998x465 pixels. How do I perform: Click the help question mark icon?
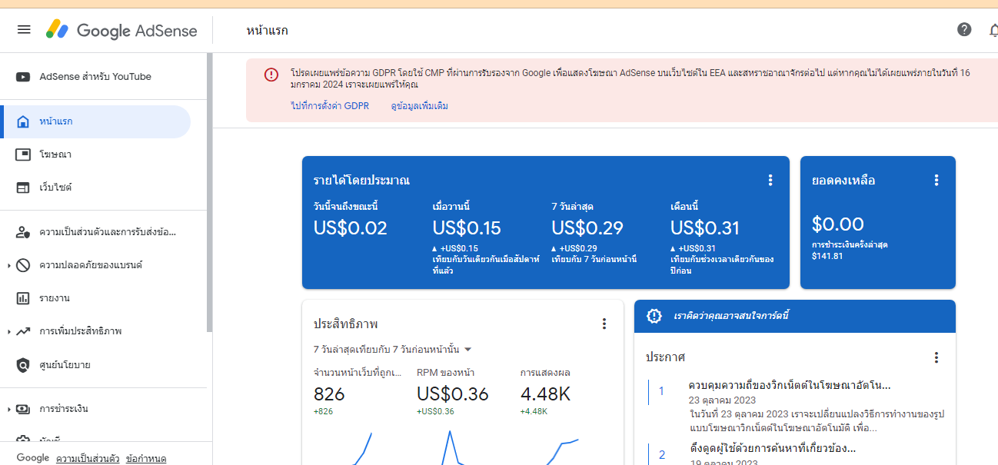point(963,30)
